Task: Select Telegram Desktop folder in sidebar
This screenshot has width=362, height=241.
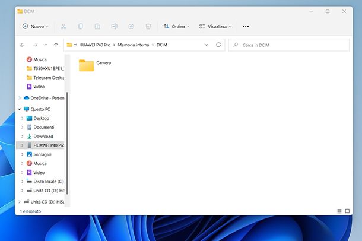Action: 45,78
